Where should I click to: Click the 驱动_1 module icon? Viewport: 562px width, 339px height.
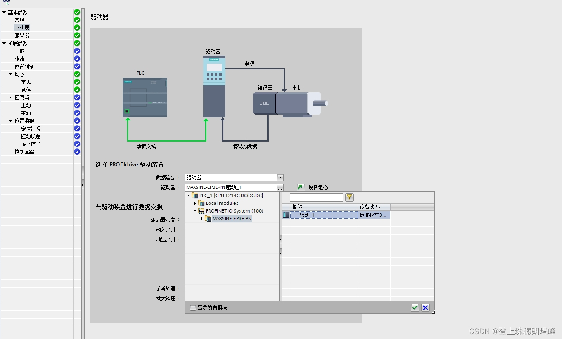coord(286,215)
